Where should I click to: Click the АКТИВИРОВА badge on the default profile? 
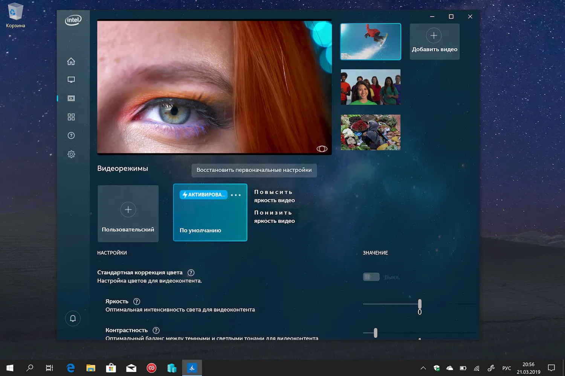(x=203, y=195)
